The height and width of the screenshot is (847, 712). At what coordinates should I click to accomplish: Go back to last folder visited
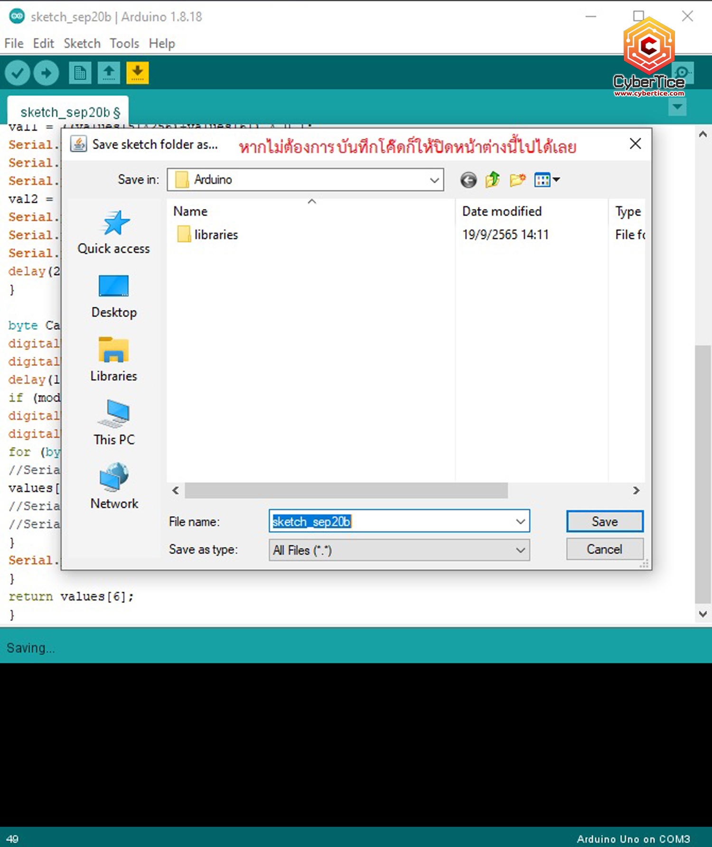click(468, 180)
